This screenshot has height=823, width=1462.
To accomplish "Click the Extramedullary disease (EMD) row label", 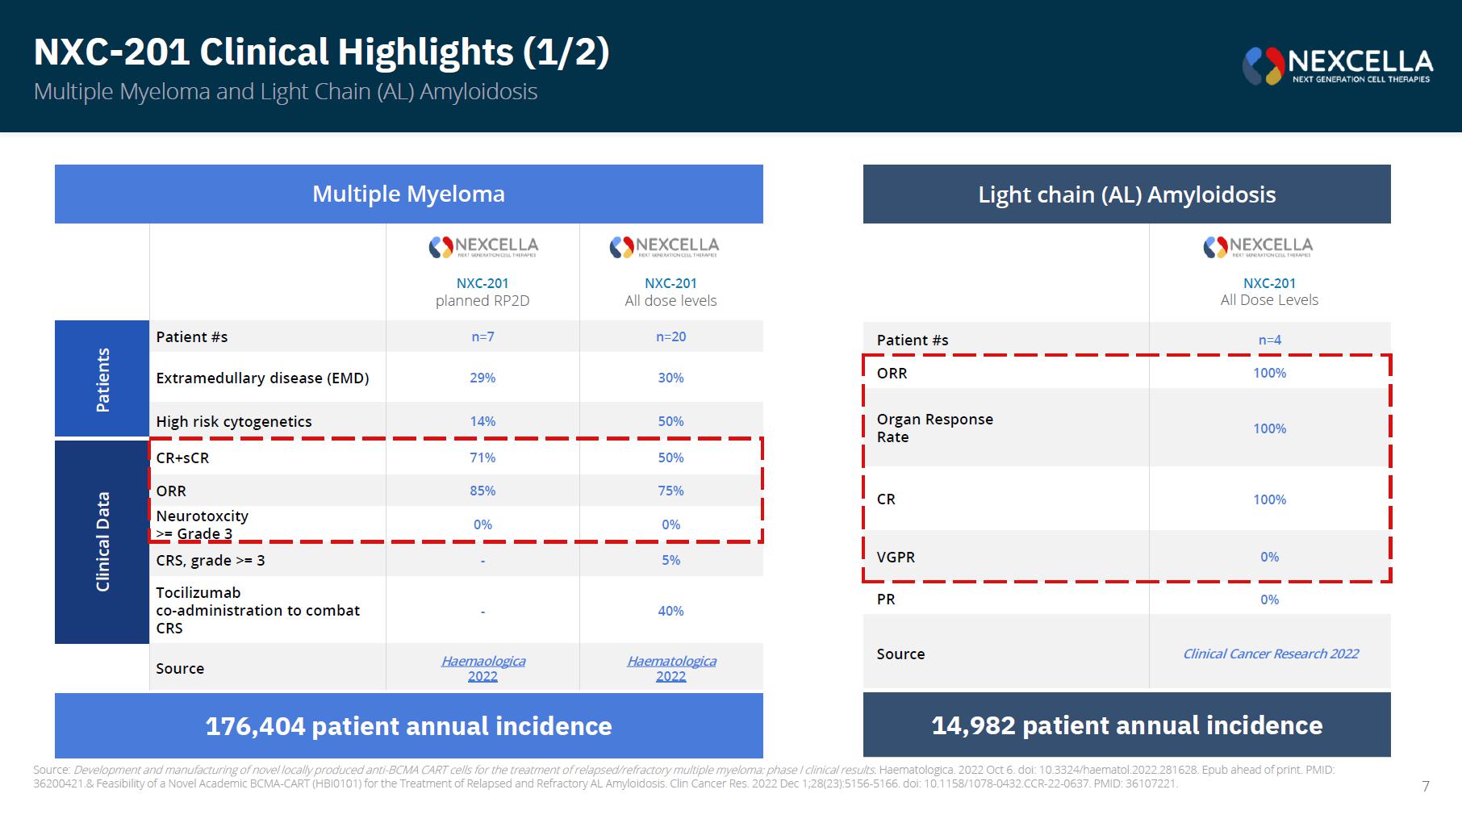I will point(262,378).
